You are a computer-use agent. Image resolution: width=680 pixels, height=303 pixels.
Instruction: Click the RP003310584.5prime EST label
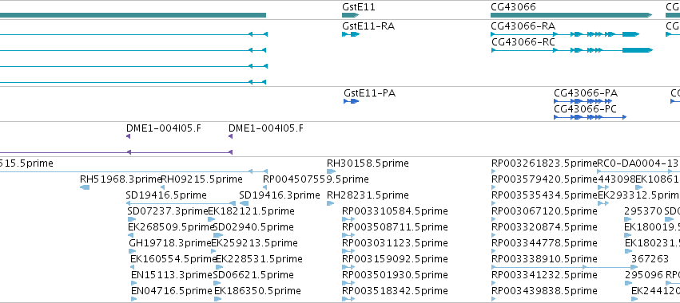click(395, 211)
